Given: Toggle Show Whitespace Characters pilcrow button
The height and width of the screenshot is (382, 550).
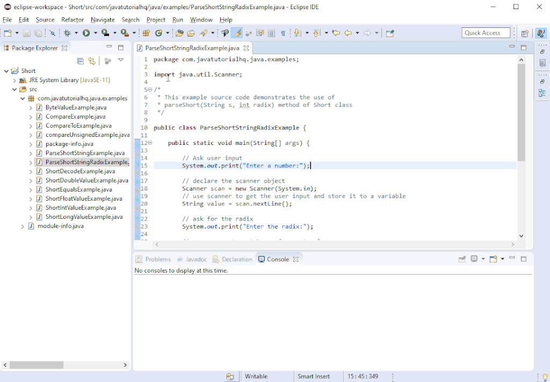Looking at the screenshot, I should (x=283, y=33).
